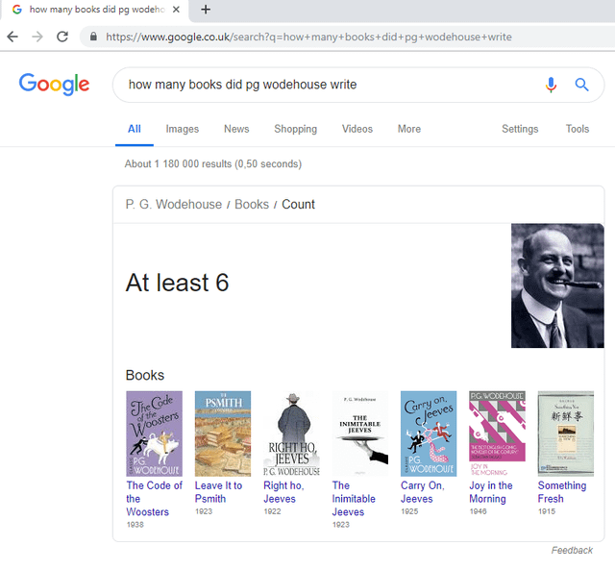Close the current browser tab
The height and width of the screenshot is (570, 615).
point(176,10)
